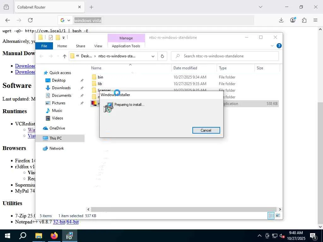This screenshot has height=242, width=323.
Task: Open the View ribbon tab
Action: pos(98,46)
